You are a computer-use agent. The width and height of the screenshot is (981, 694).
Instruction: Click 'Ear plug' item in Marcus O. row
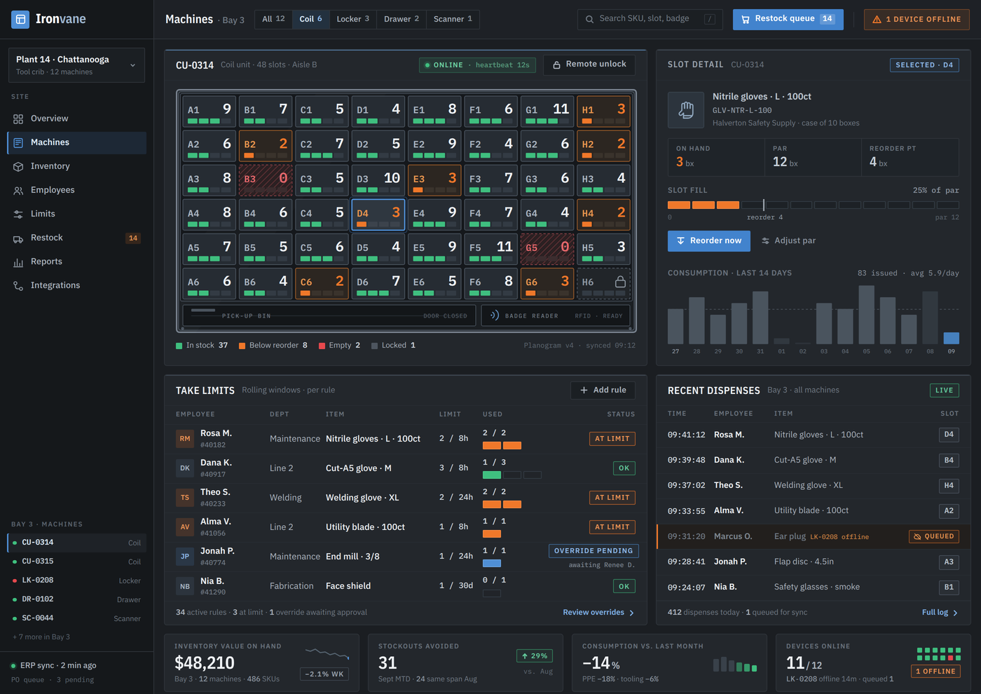click(x=790, y=537)
